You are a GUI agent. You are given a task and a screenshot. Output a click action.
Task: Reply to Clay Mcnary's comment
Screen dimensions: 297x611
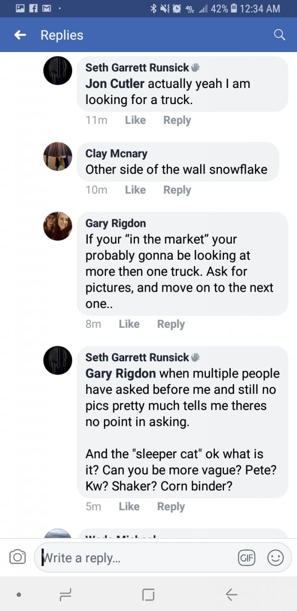[x=177, y=190]
